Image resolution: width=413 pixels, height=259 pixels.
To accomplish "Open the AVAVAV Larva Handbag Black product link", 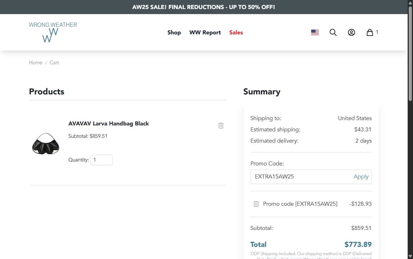I will coord(109,123).
